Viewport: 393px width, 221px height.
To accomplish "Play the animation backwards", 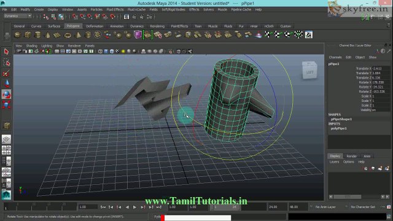I will click(127, 207).
